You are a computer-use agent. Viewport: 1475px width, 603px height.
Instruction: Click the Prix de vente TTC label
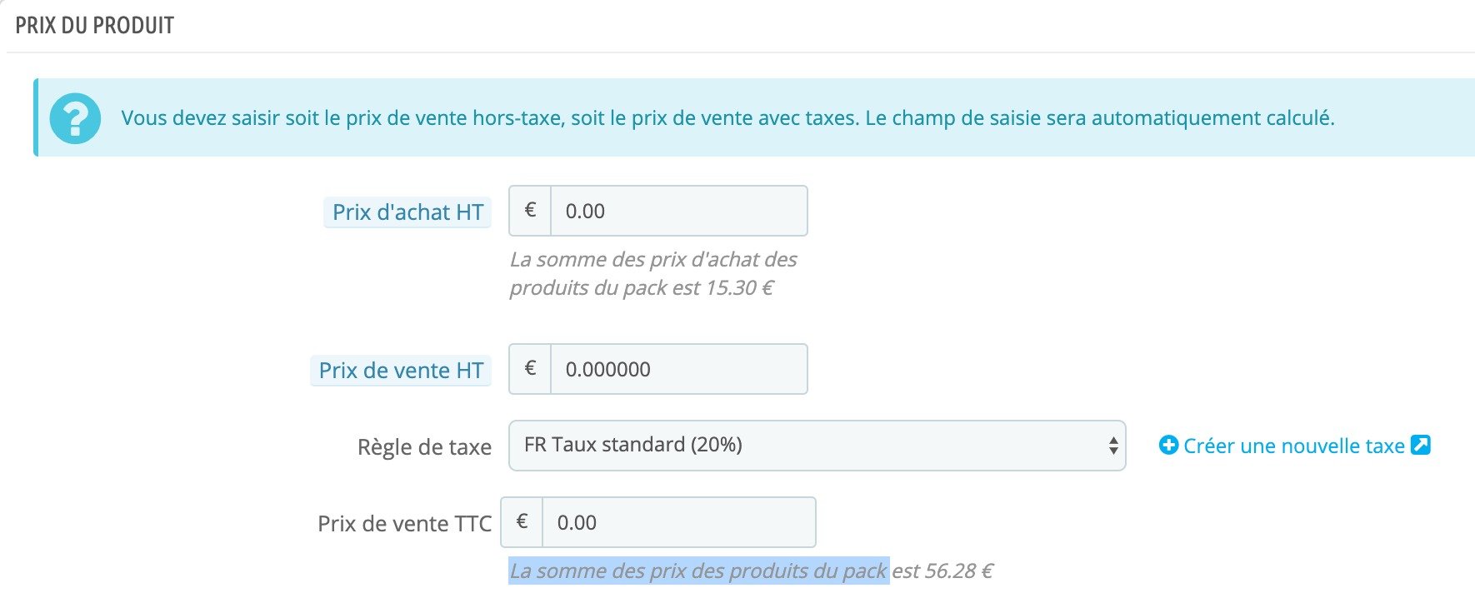click(404, 524)
